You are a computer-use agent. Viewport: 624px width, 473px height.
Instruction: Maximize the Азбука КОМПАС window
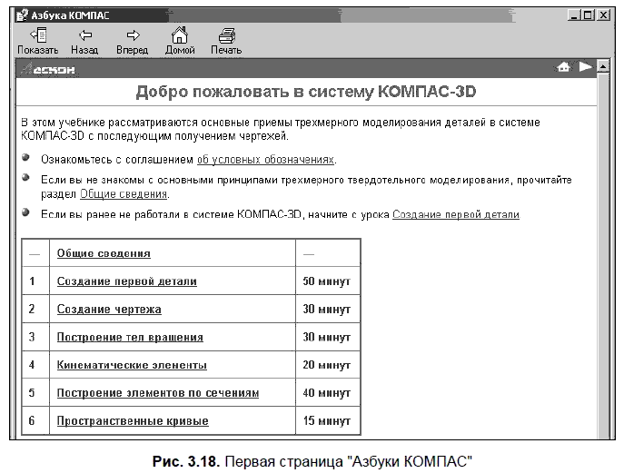click(x=588, y=15)
